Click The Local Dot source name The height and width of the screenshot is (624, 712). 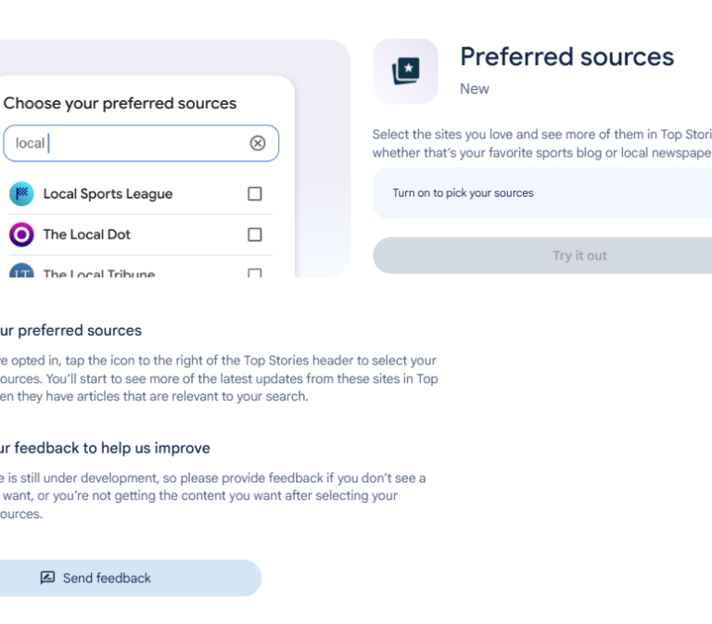click(x=87, y=235)
